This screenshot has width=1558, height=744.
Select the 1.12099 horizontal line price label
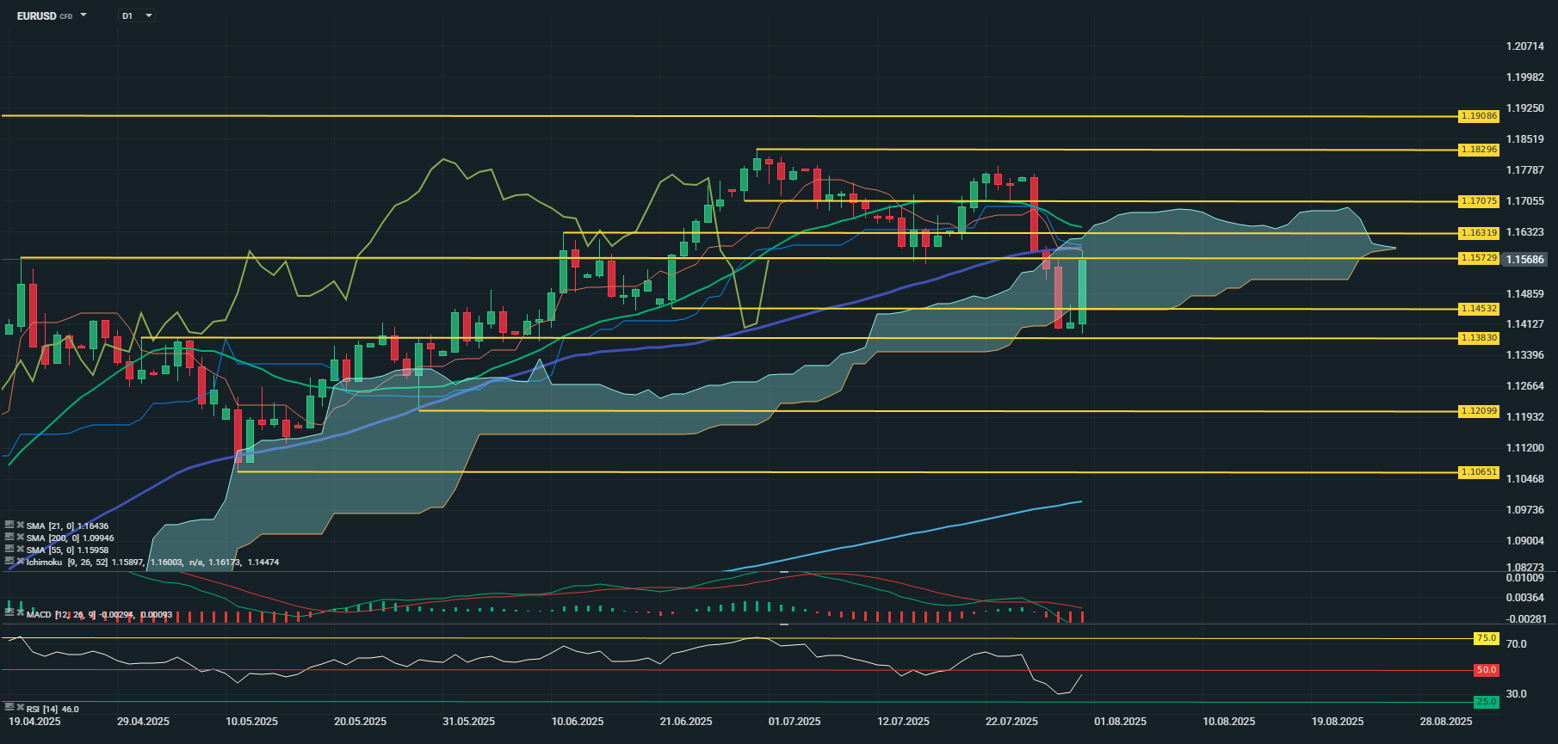(x=1479, y=411)
